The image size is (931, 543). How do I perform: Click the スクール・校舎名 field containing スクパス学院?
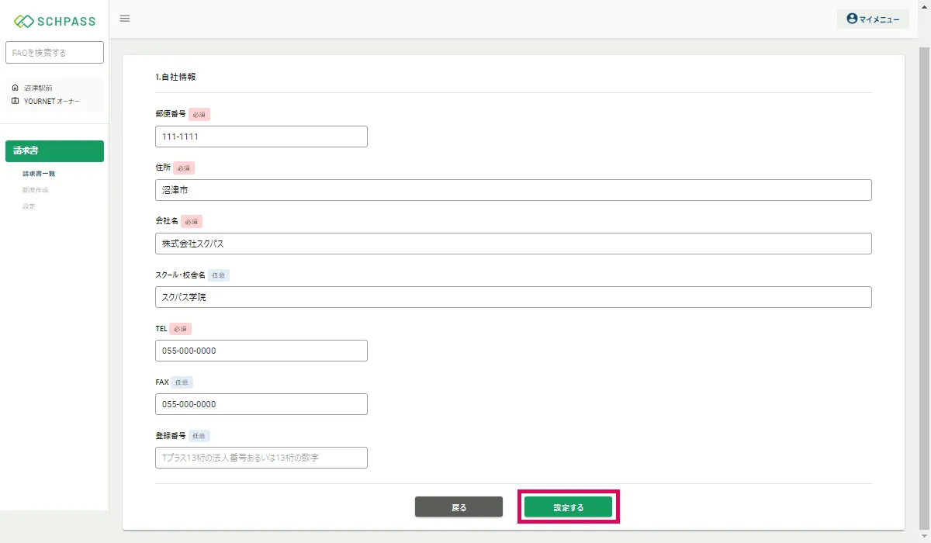[x=514, y=297]
